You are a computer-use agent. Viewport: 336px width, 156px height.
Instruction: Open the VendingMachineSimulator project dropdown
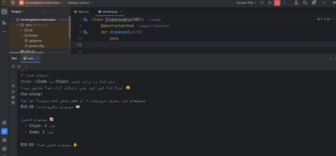click(41, 3)
